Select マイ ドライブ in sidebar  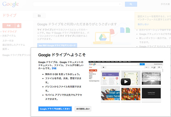click(9, 31)
